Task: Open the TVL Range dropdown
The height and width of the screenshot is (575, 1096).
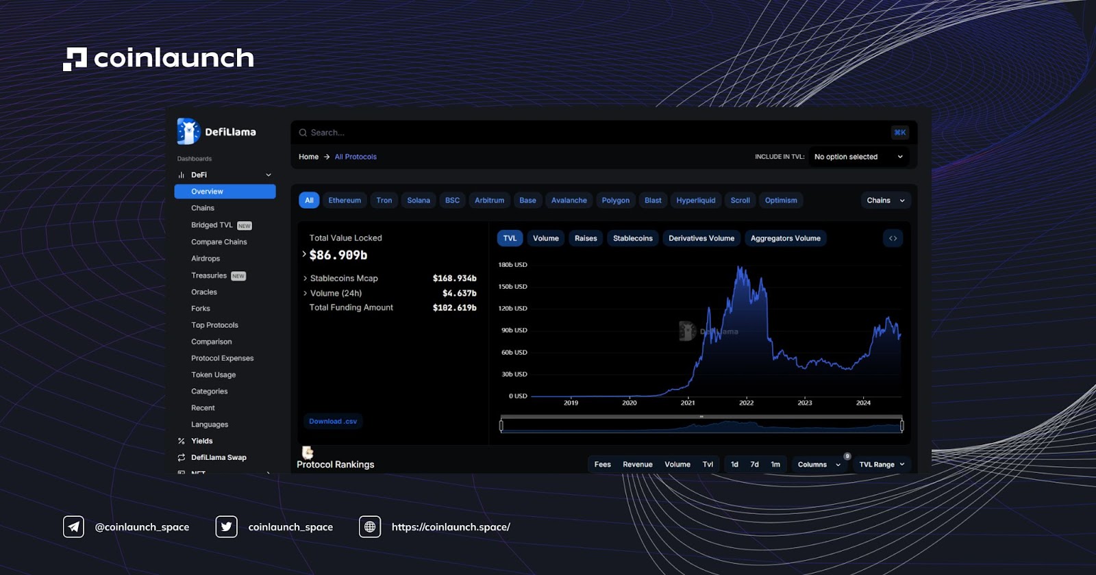Action: tap(882, 465)
